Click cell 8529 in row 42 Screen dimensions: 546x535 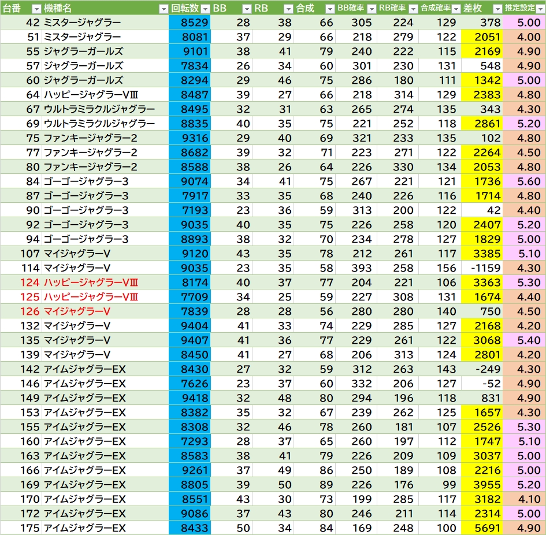190,23
